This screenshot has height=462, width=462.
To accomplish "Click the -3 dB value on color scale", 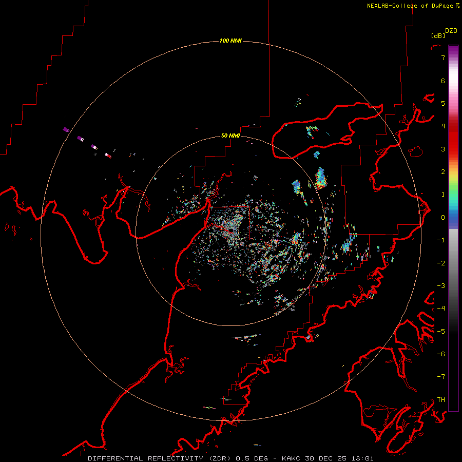I will coord(441,286).
